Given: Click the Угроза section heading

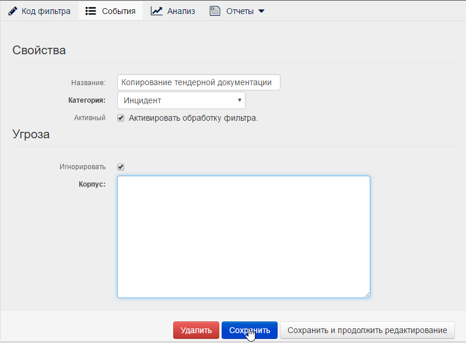Looking at the screenshot, I should click(x=31, y=134).
